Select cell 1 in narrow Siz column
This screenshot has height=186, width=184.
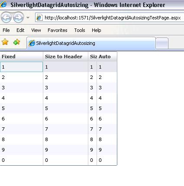92,67
